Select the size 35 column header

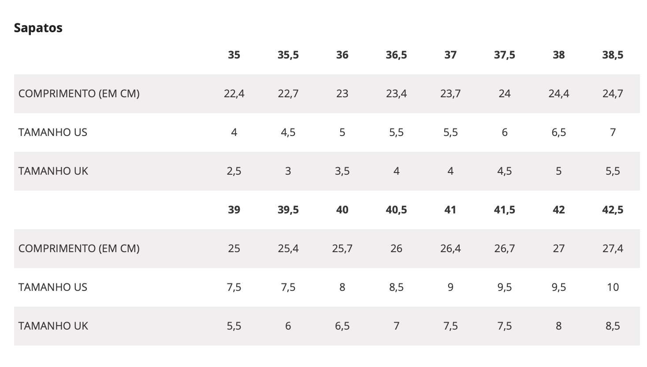click(234, 55)
